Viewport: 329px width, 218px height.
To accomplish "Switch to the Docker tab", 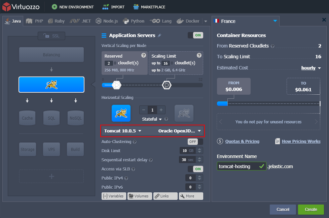I will coord(188,21).
